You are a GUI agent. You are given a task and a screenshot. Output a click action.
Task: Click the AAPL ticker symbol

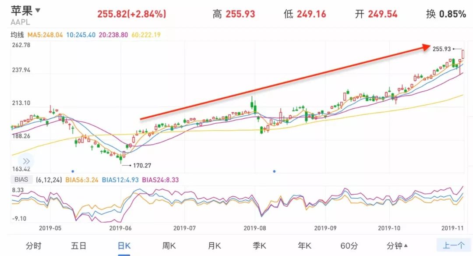[x=20, y=22]
